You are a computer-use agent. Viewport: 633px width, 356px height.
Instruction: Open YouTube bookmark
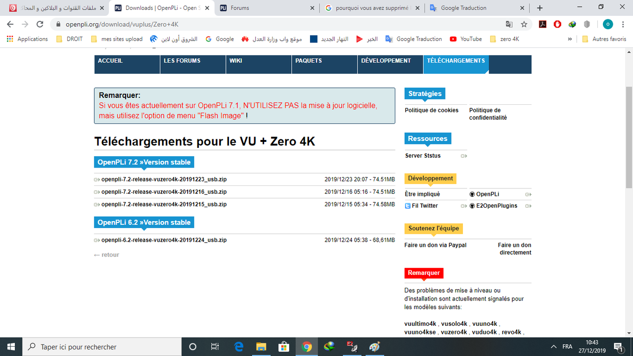pos(466,39)
